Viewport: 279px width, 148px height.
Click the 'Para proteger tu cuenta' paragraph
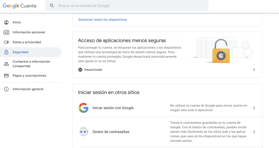pyautogui.click(x=129, y=54)
